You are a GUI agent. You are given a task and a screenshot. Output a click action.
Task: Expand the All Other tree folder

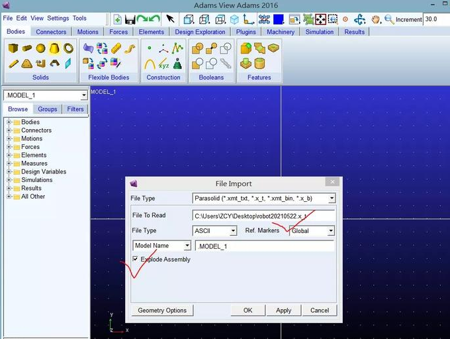[9, 197]
